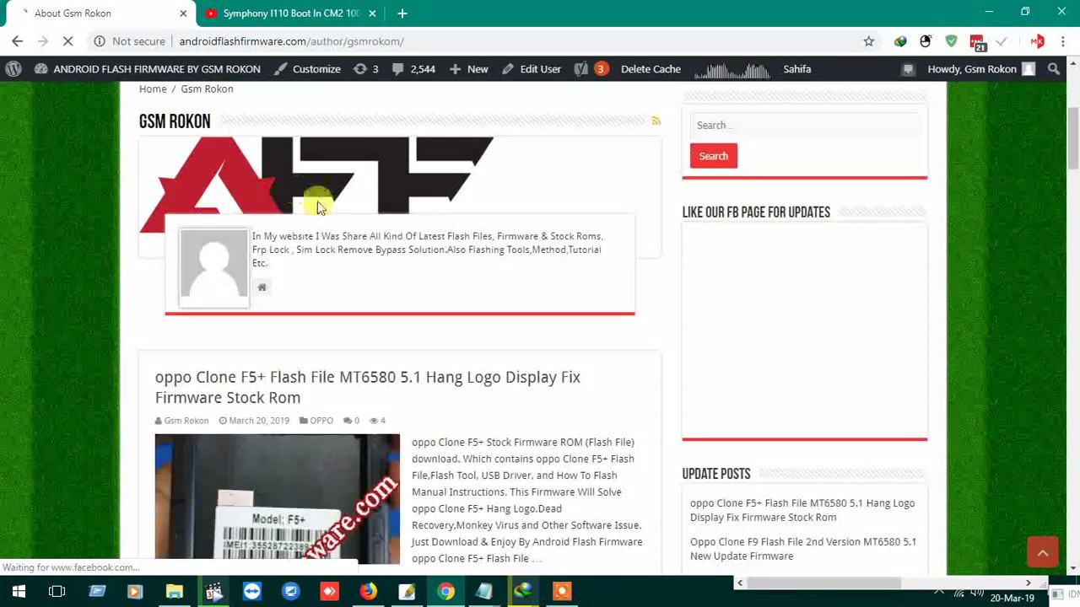This screenshot has width=1080, height=607.
Task: Click the notifications icon beside Howdy
Action: 908,69
